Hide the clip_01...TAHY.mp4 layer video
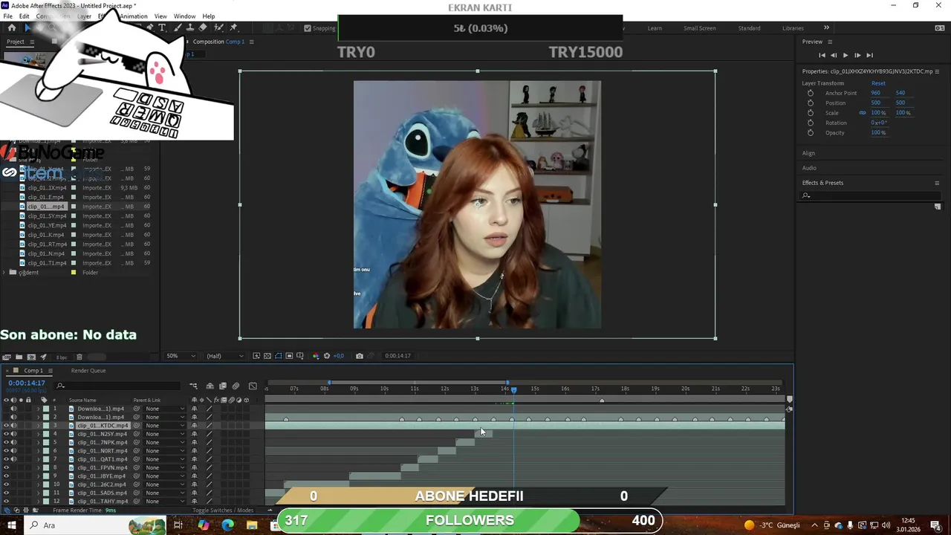Viewport: 951px width, 535px height. click(6, 502)
